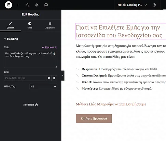This screenshot has height=141, width=166.
Task: Click the Custom Designed list item
Action: click(121, 75)
